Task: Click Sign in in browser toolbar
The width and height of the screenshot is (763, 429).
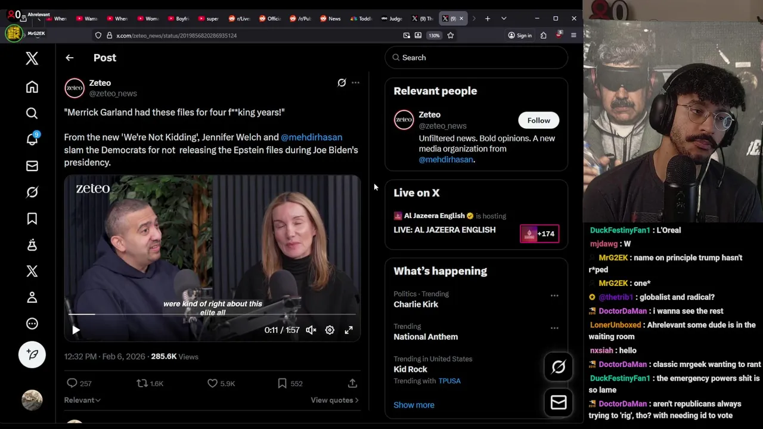Action: click(x=519, y=36)
